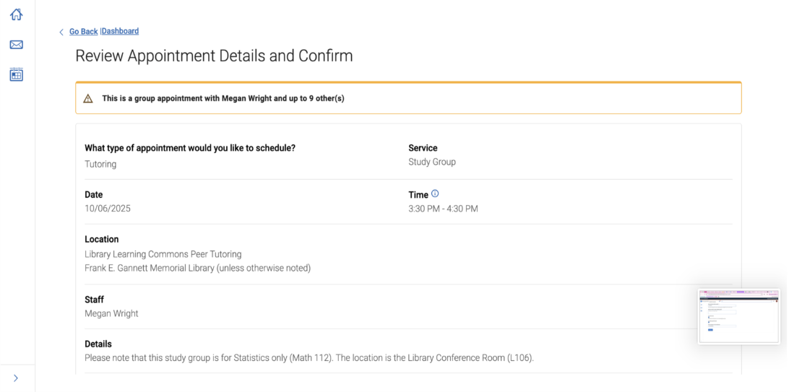
Task: Click the 3:30 PM - 4:30 PM time
Action: pyautogui.click(x=443, y=209)
